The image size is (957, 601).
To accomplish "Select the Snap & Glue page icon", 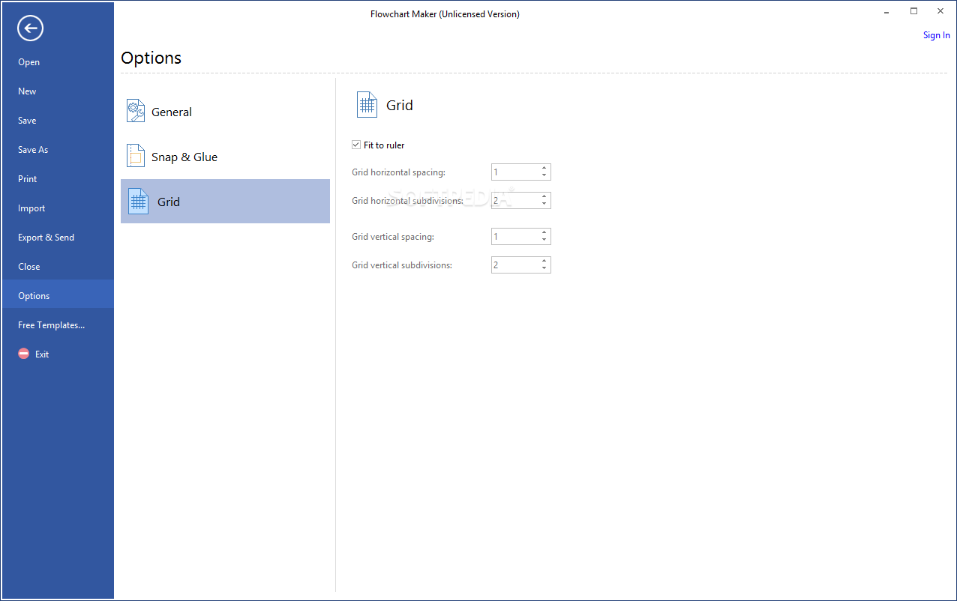I will pyautogui.click(x=136, y=156).
